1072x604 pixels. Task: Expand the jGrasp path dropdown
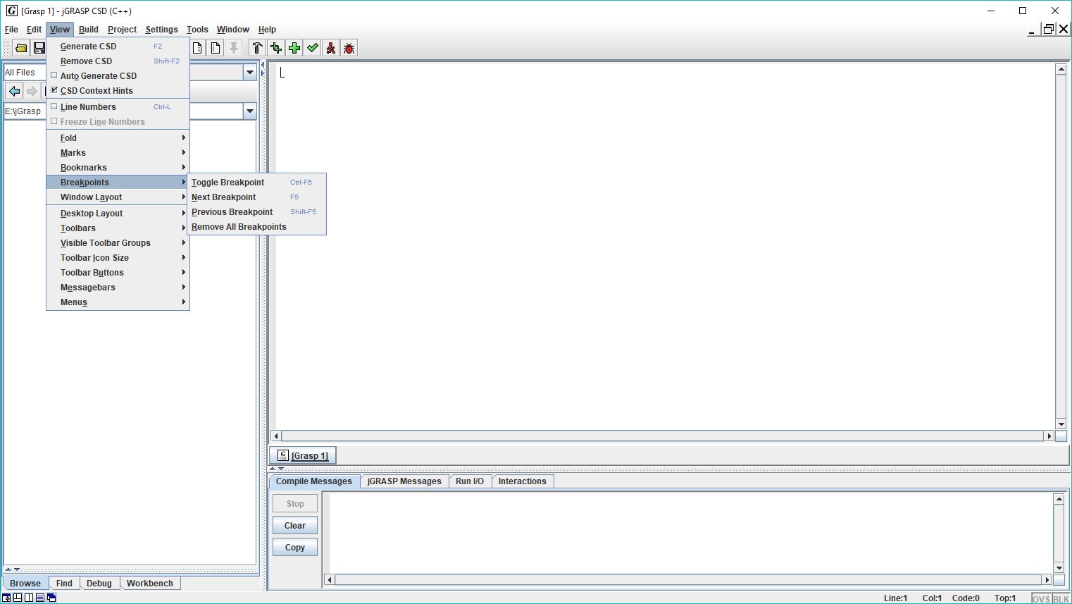[x=249, y=111]
